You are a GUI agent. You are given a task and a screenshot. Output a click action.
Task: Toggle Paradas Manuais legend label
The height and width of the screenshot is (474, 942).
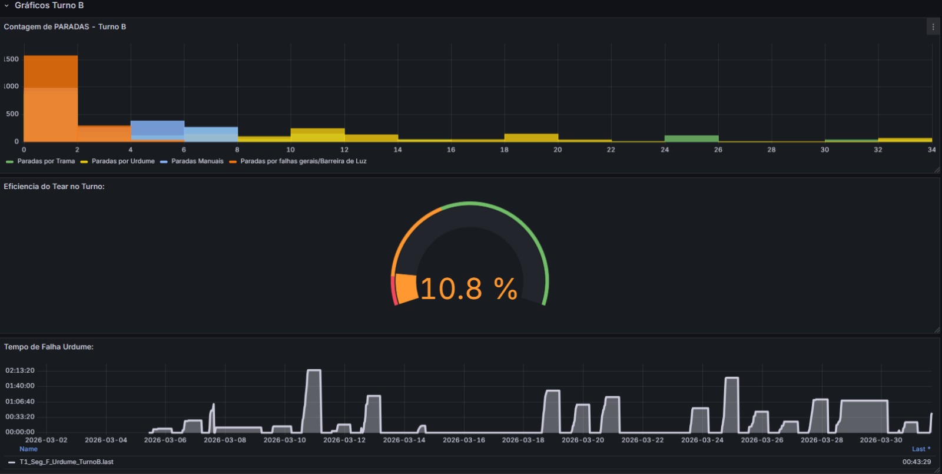pyautogui.click(x=197, y=161)
